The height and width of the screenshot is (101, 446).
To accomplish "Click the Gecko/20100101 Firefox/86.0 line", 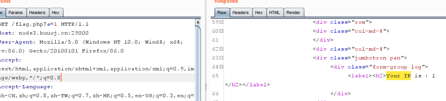I will (x=62, y=51).
